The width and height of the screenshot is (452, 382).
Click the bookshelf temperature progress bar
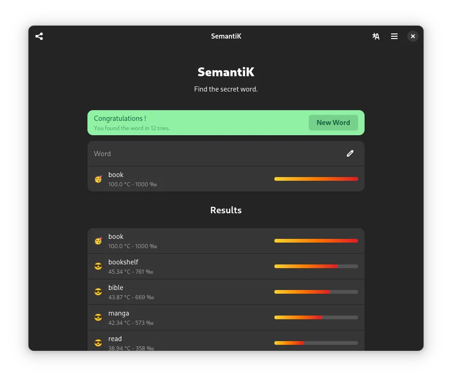[x=316, y=266]
